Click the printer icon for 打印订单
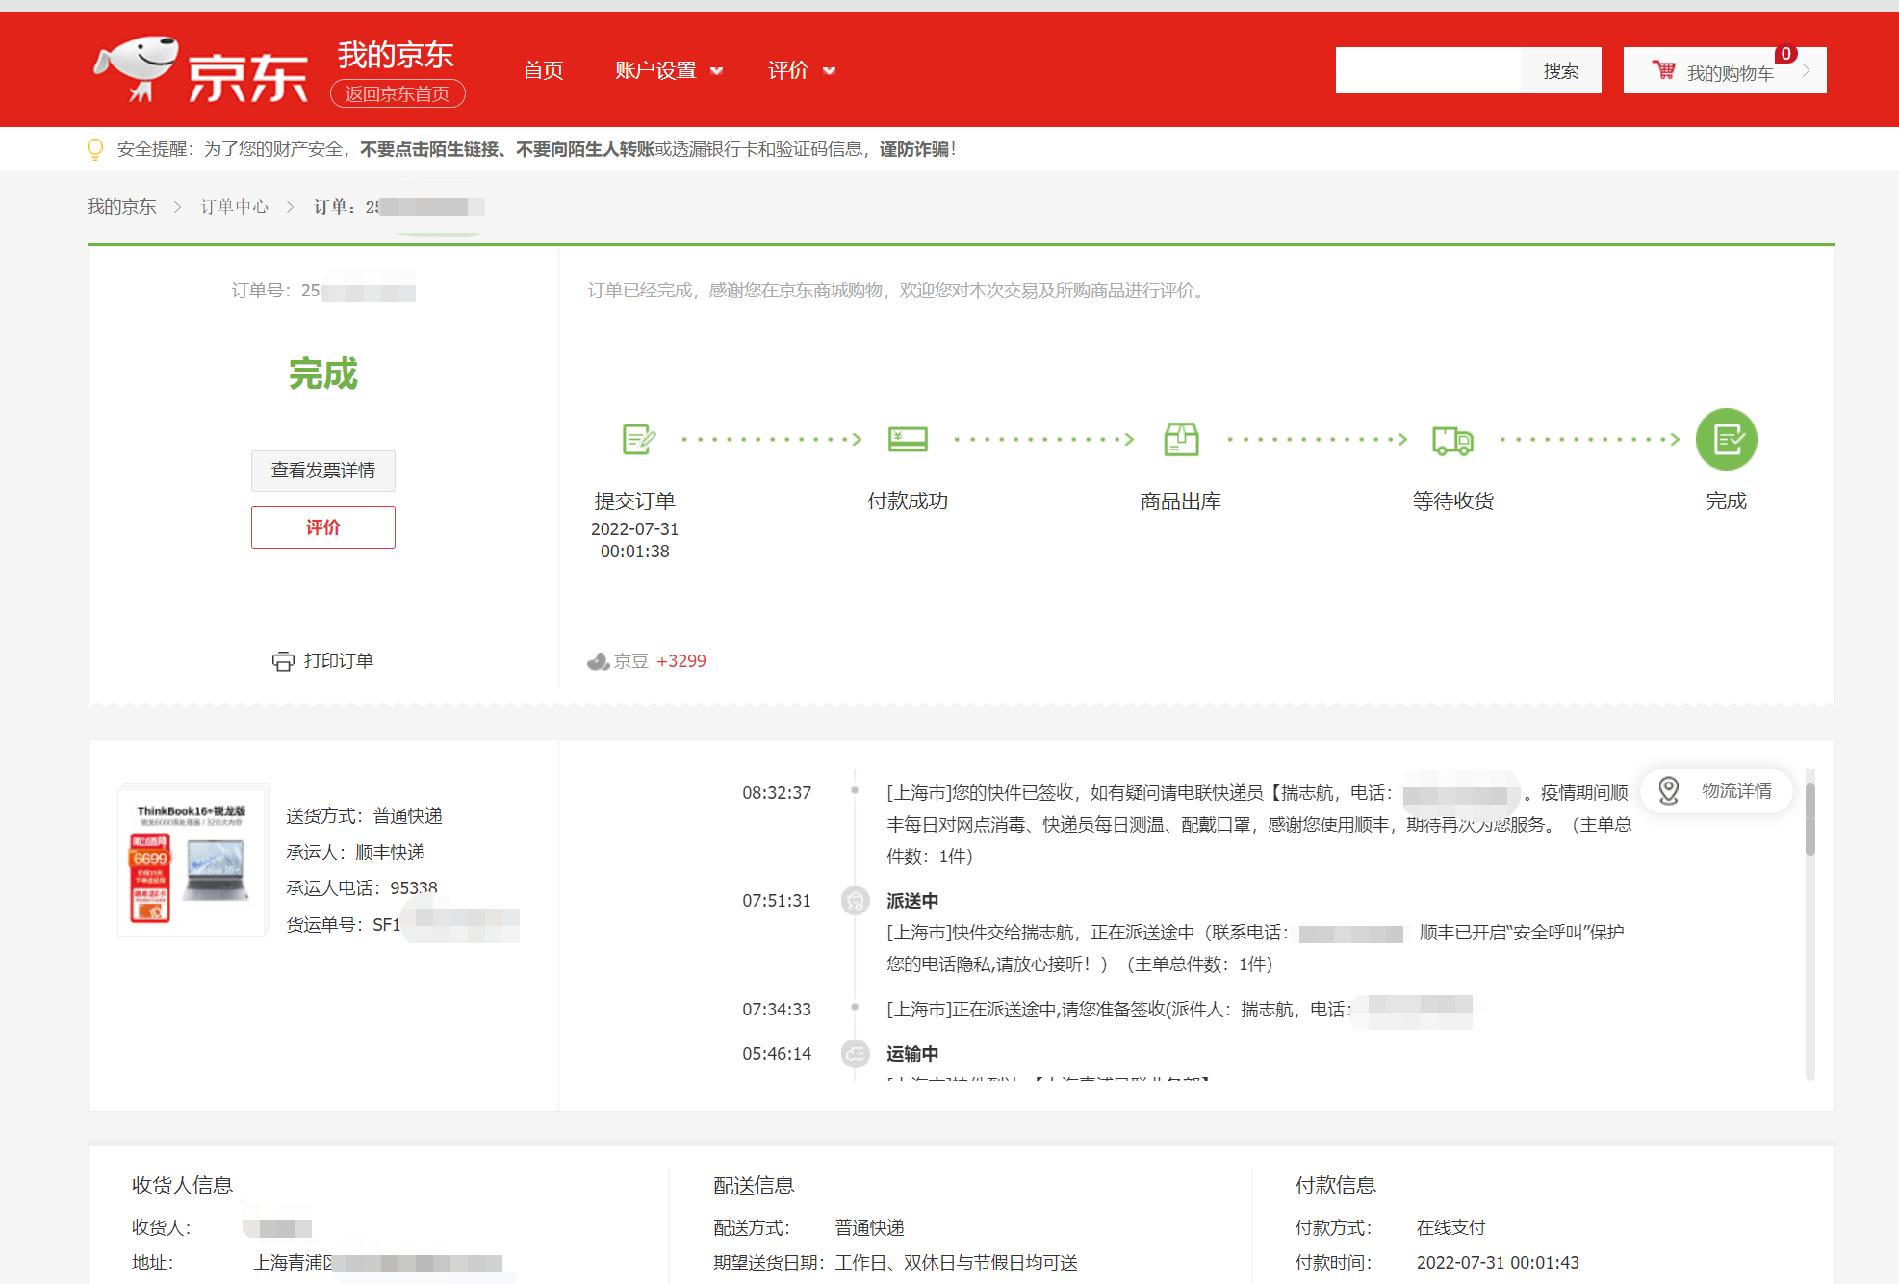This screenshot has height=1284, width=1899. pyautogui.click(x=283, y=661)
